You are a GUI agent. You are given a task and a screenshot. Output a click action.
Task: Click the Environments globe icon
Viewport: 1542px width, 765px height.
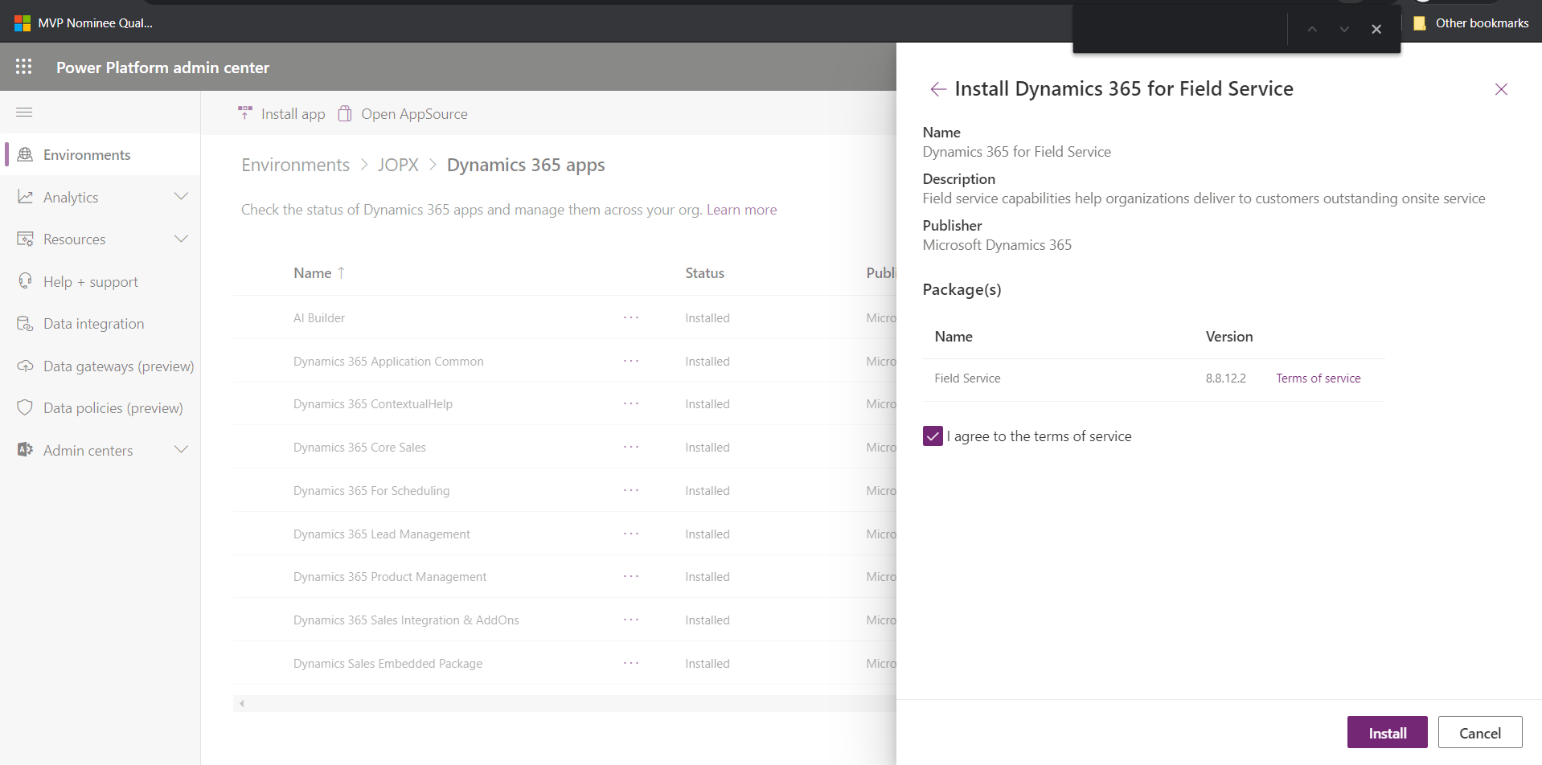(x=25, y=154)
